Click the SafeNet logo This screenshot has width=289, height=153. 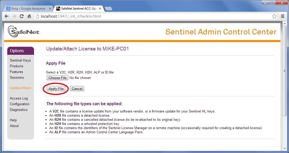click(x=24, y=31)
